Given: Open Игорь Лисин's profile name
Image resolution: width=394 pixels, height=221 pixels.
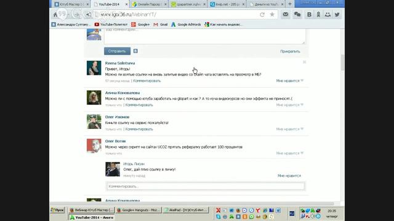Looking at the screenshot, I should click(134, 164).
